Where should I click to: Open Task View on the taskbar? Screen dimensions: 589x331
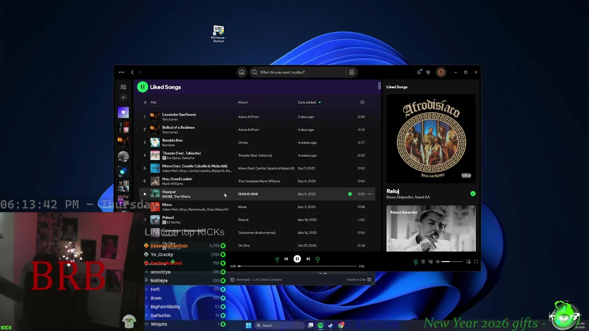311,325
